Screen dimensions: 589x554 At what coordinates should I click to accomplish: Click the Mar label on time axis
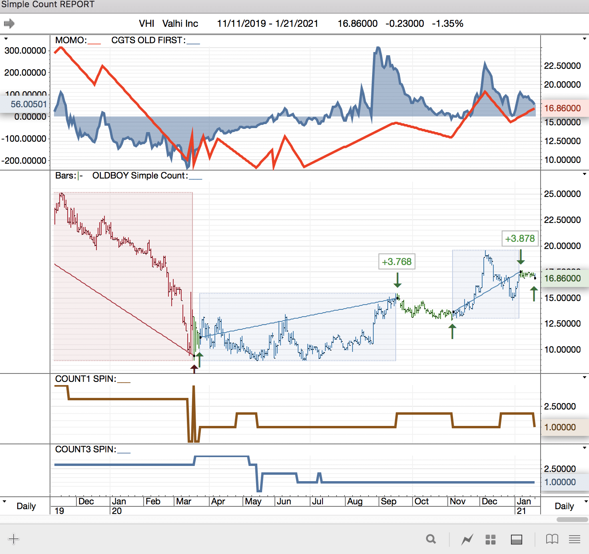click(x=184, y=501)
